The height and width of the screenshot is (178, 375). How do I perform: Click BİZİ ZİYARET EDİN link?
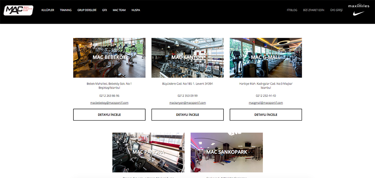(314, 10)
